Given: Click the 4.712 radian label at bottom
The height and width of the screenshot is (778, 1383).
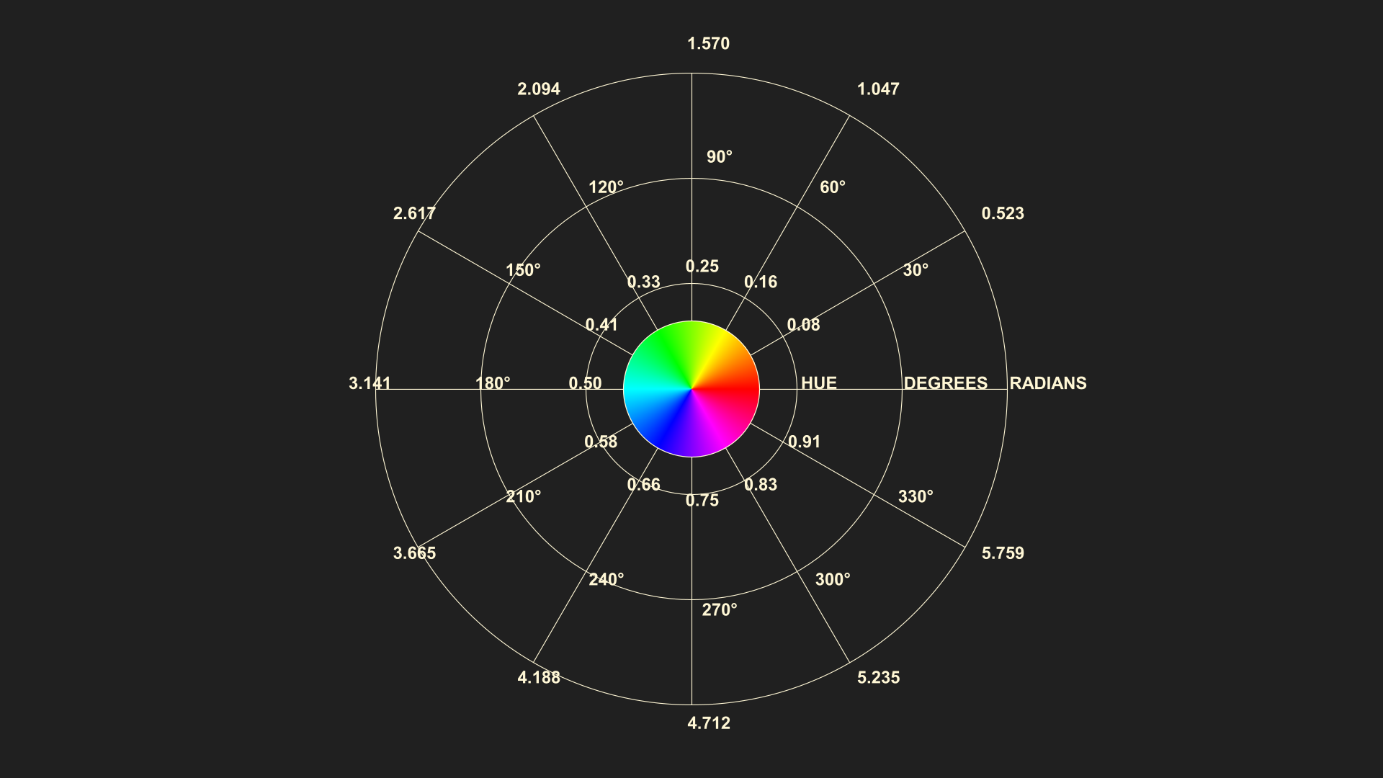Looking at the screenshot, I should click(x=708, y=723).
